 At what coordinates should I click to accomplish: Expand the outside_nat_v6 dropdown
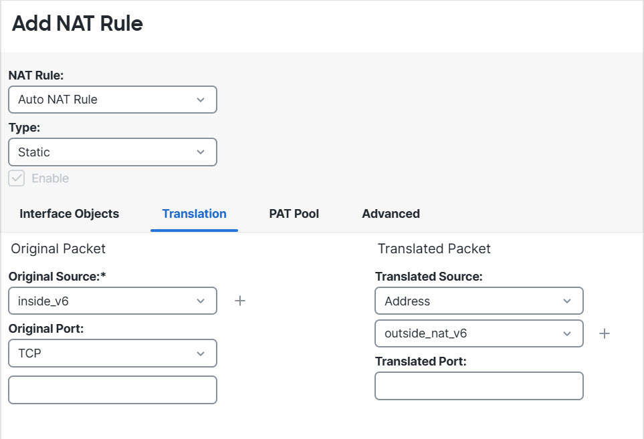click(479, 333)
